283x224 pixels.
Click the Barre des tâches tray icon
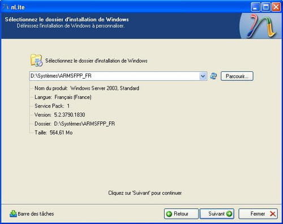click(x=13, y=214)
